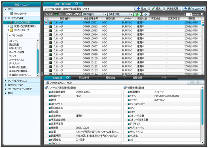This screenshot has height=148, width=208.
Task: Expand the 契約 section
Action: (6, 93)
